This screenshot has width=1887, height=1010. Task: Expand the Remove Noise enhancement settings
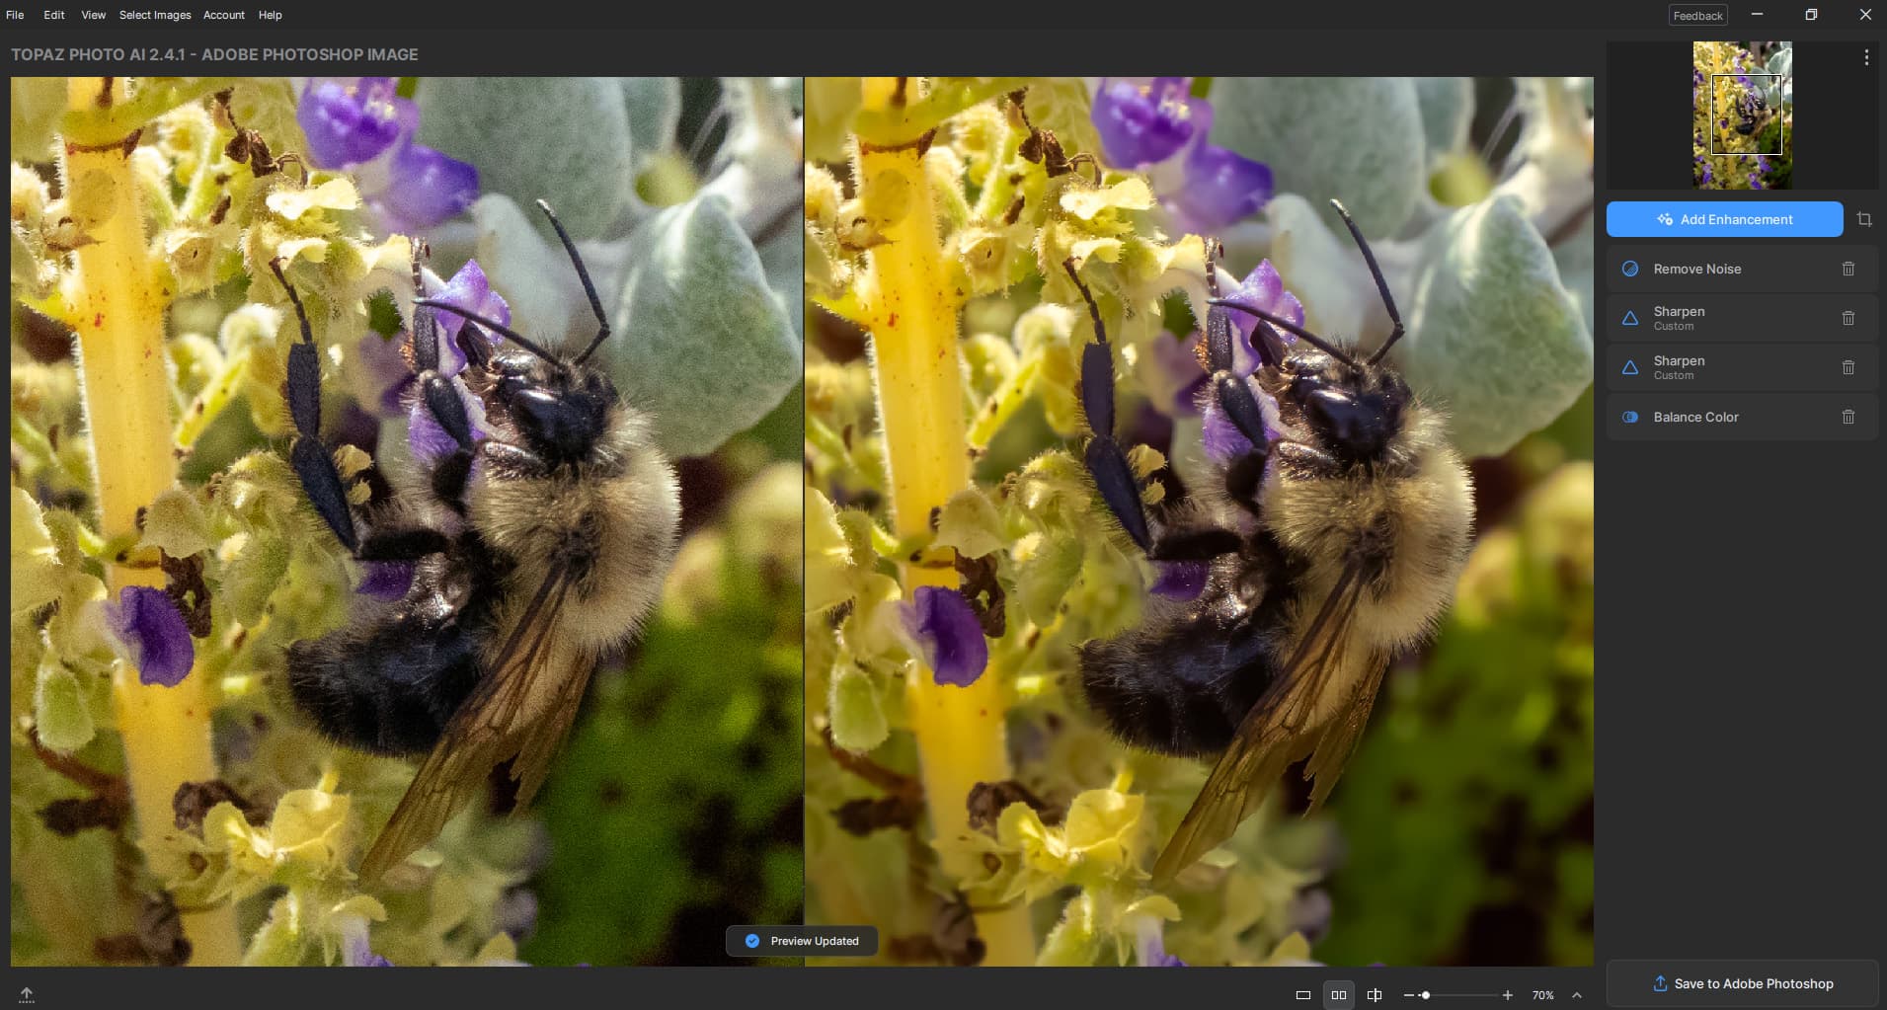[1696, 269]
